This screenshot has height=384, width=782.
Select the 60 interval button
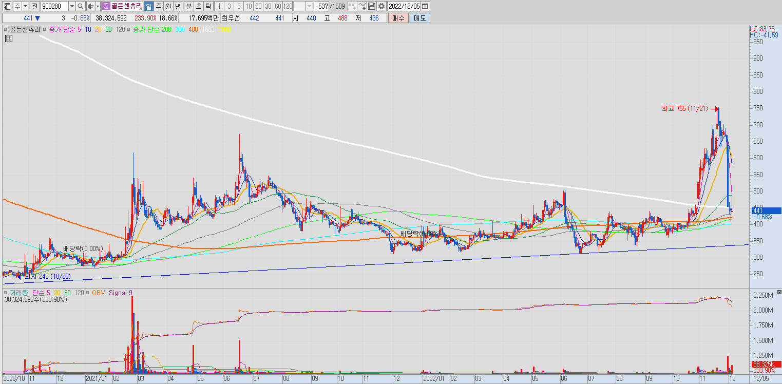click(x=278, y=6)
